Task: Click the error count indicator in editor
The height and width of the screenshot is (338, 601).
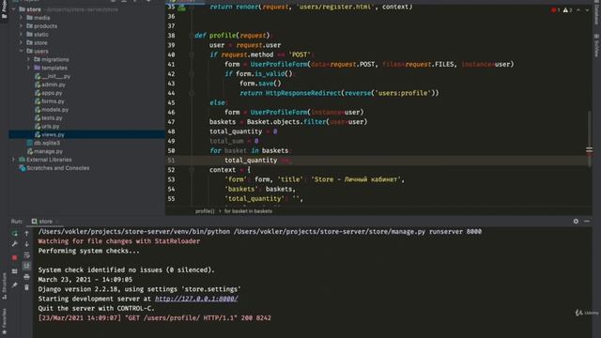Action: (556, 10)
